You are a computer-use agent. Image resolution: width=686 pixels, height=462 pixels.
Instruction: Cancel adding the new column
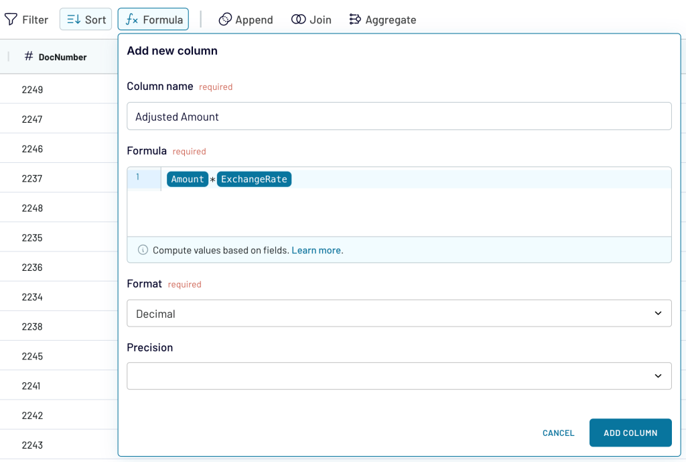pyautogui.click(x=558, y=432)
